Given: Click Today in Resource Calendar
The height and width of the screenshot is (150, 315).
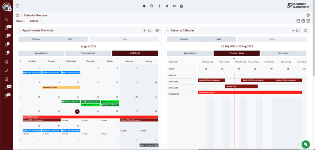Looking at the screenshot, I should point(273,39).
